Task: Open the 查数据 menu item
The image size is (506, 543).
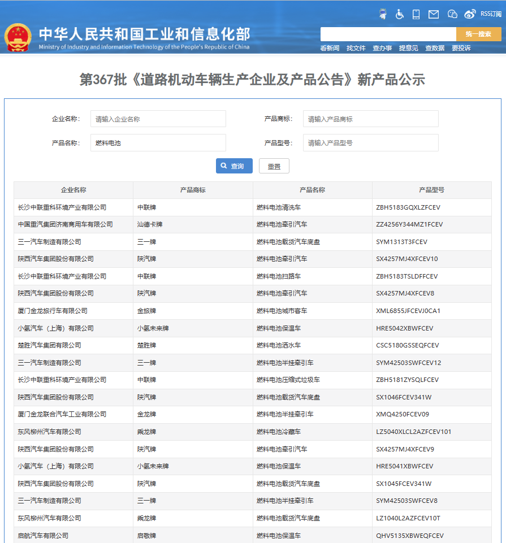Action: [x=435, y=48]
